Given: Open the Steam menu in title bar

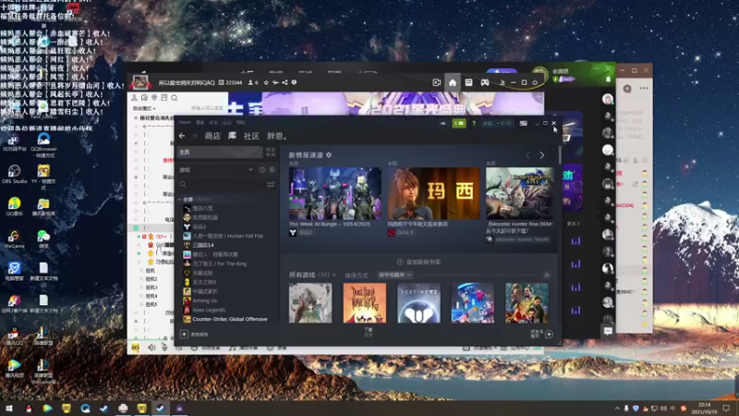Looking at the screenshot, I should tap(185, 122).
